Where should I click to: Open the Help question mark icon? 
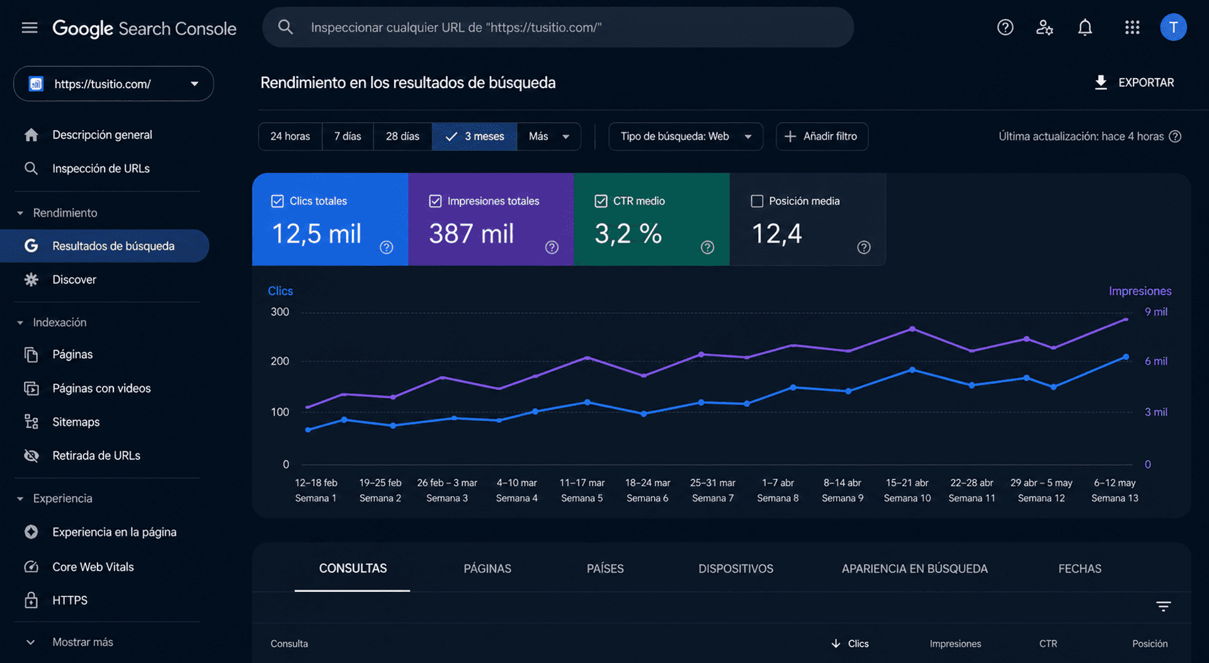pyautogui.click(x=1005, y=27)
